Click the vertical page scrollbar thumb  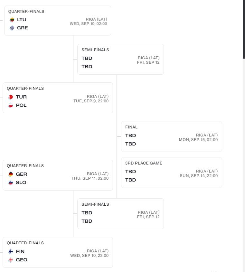[244, 29]
